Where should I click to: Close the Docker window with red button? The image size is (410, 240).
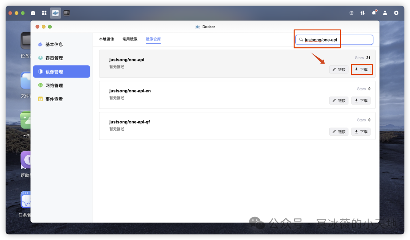tap(37, 26)
